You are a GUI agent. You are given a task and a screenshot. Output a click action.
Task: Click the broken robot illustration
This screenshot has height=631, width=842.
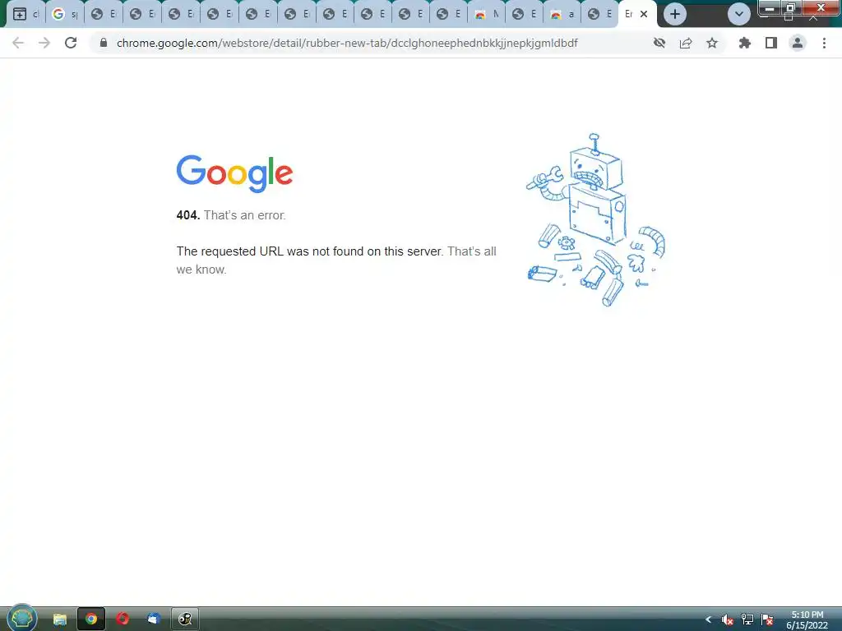tap(596, 220)
